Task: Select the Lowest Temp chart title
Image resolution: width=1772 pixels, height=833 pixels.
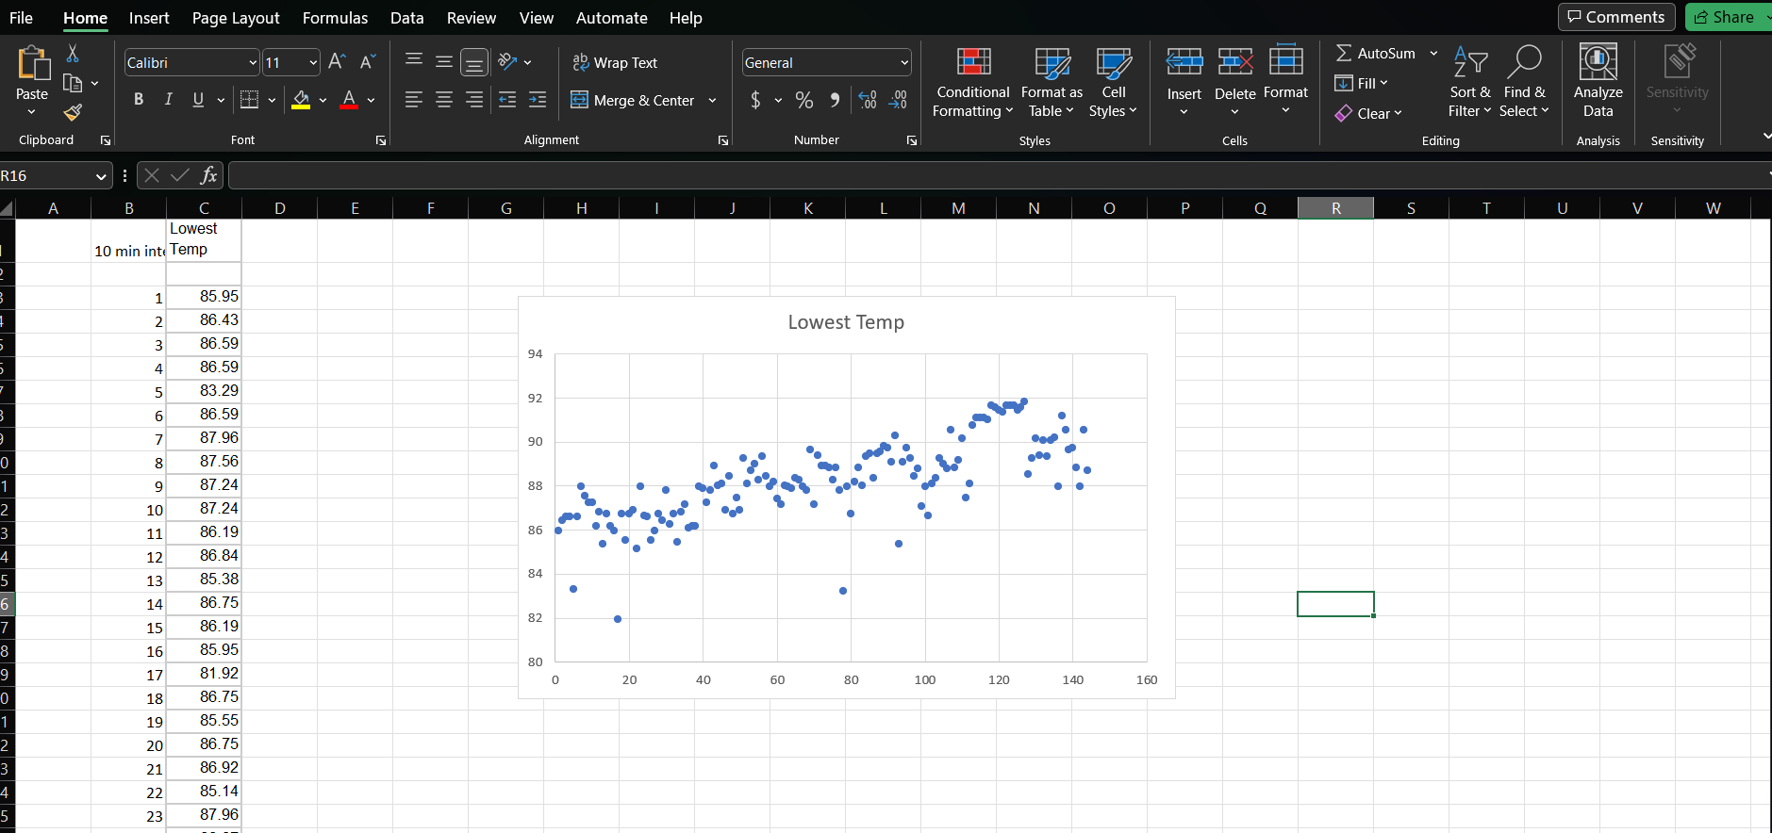Action: pyautogui.click(x=846, y=322)
